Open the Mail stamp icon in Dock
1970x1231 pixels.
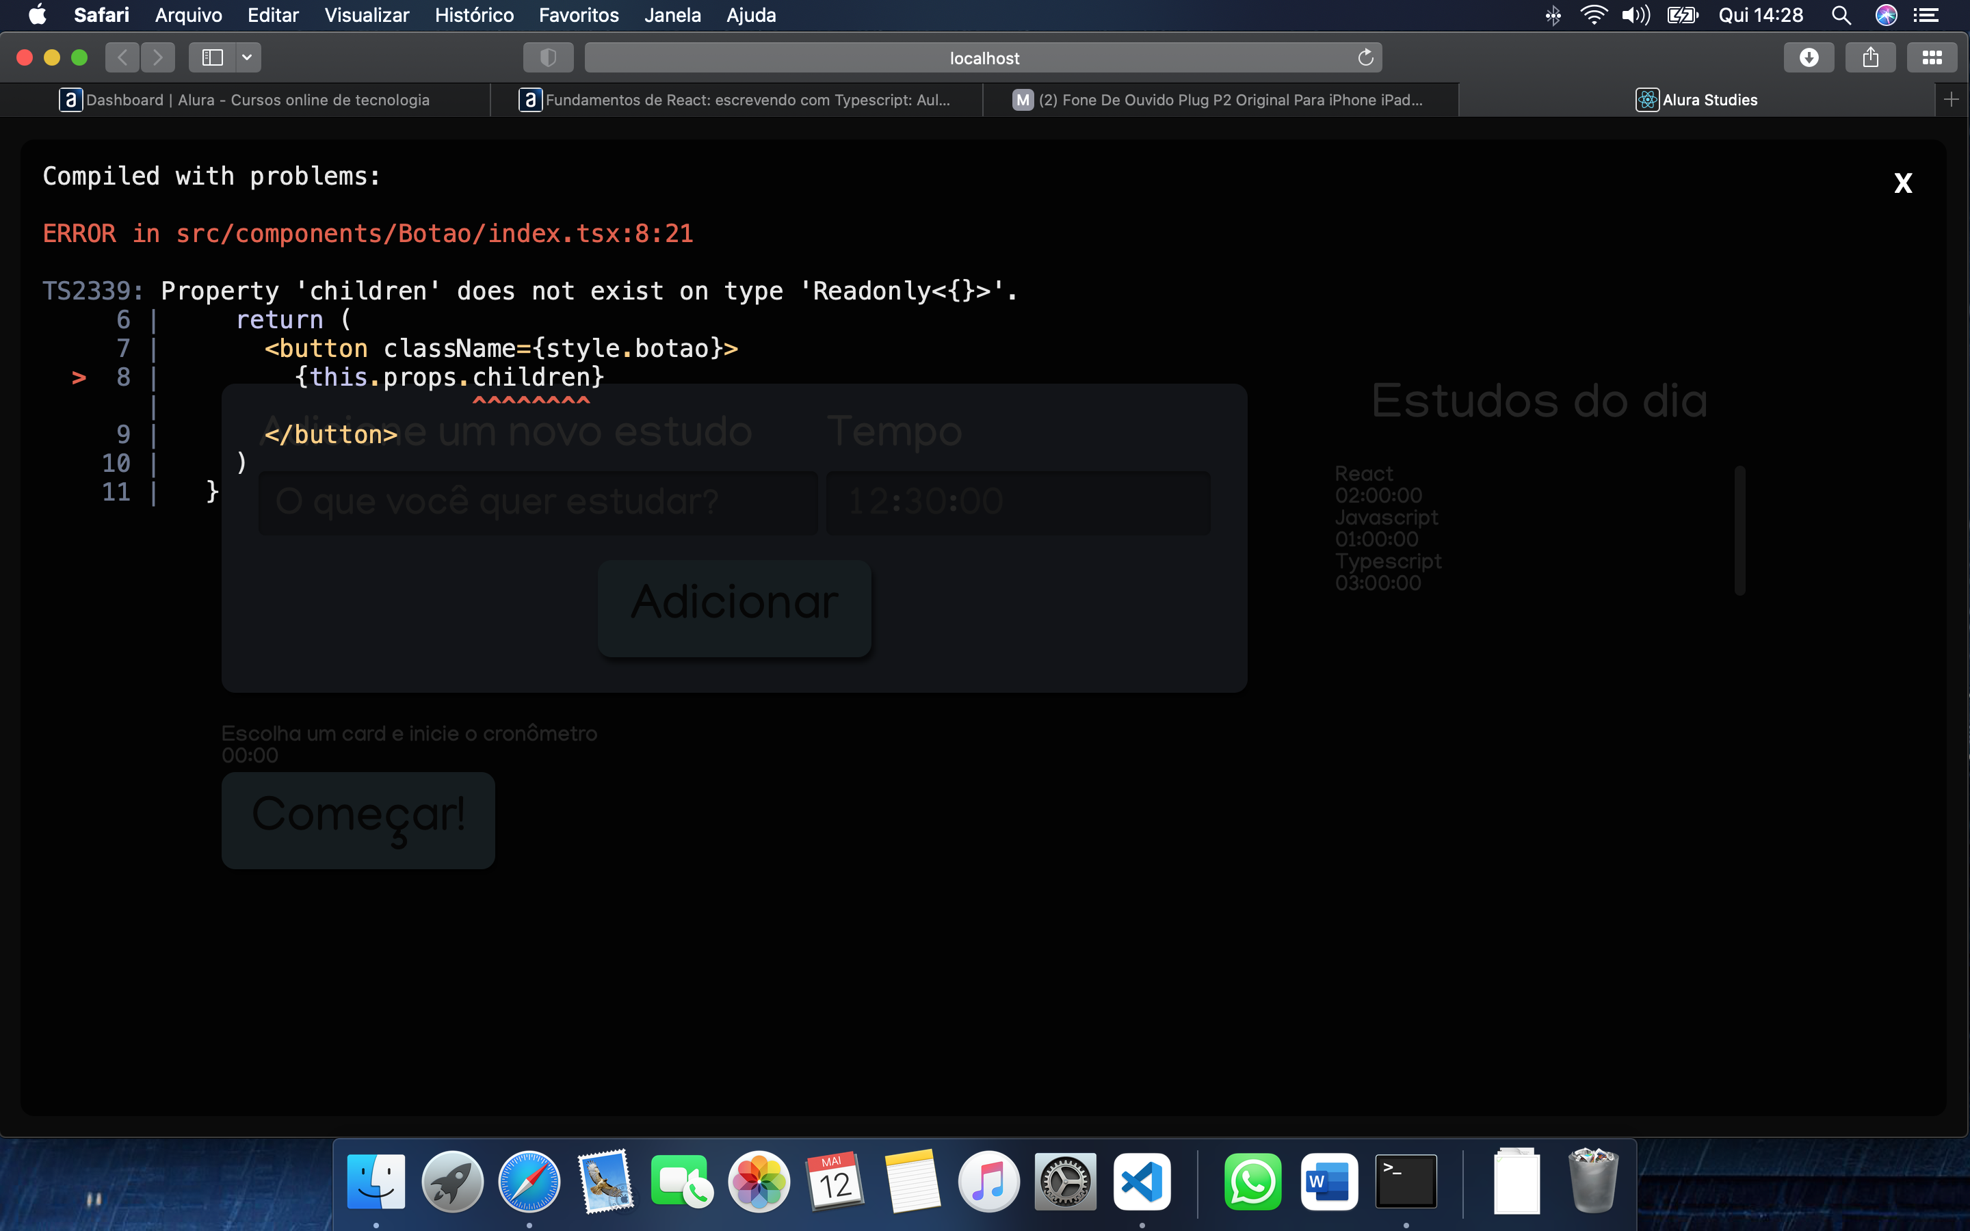pyautogui.click(x=605, y=1181)
